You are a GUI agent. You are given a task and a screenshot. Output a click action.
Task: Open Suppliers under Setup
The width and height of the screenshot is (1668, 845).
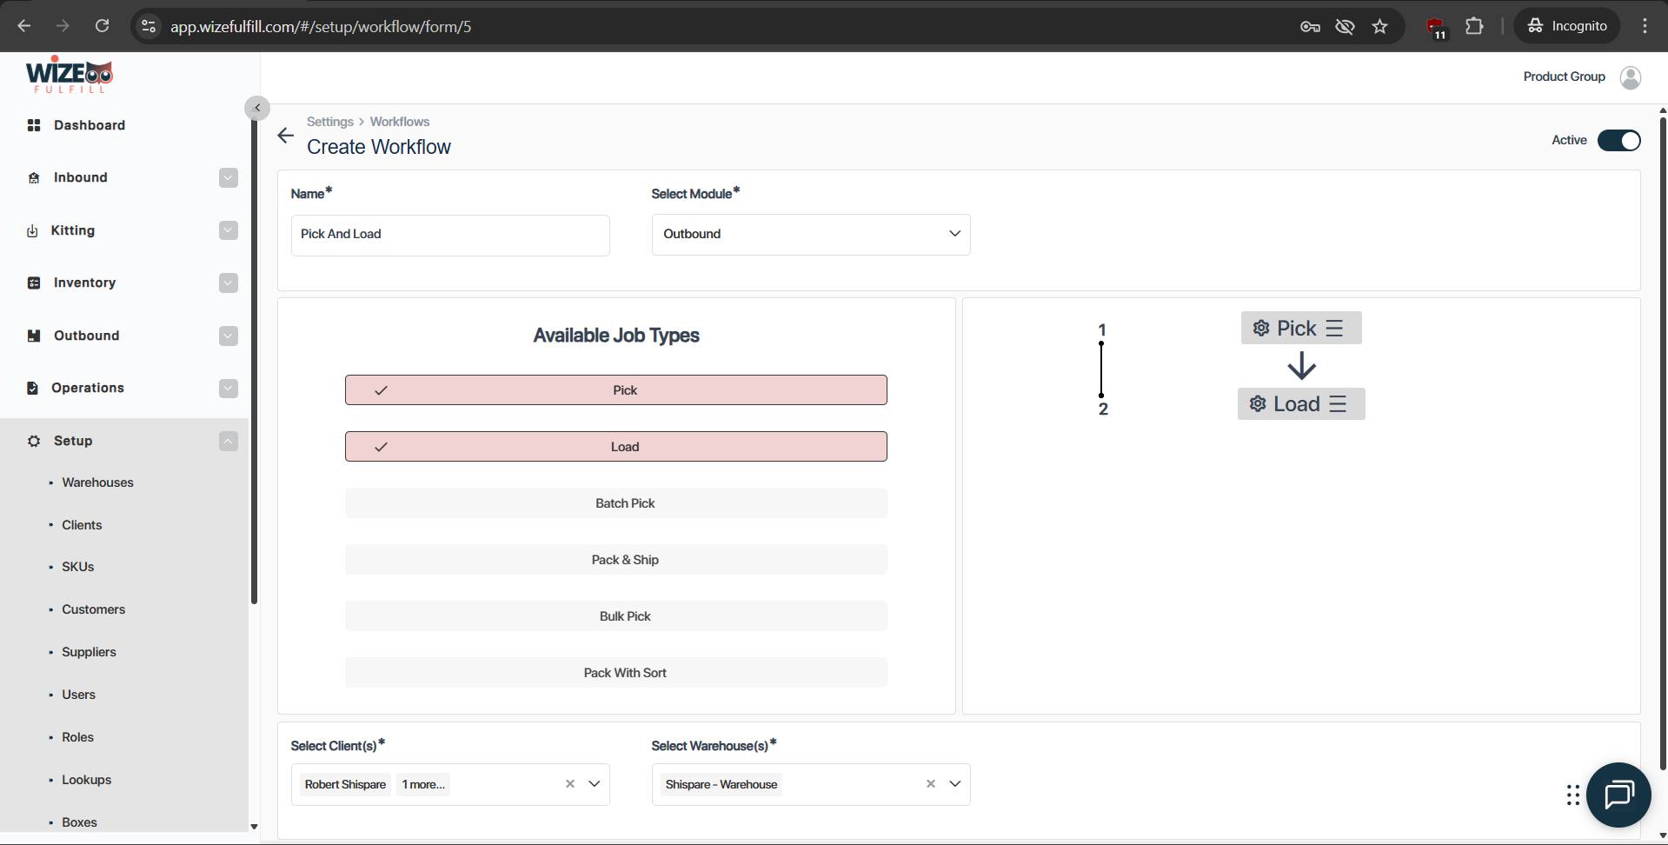tap(89, 652)
